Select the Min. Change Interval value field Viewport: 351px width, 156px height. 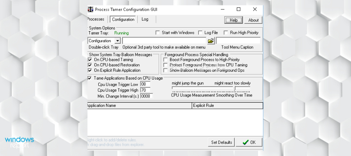click(x=146, y=96)
